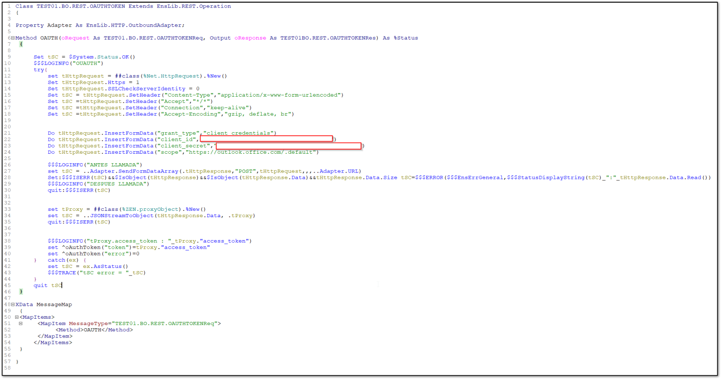The image size is (721, 379).
Task: Click the oResponse output parameter
Action: [250, 38]
